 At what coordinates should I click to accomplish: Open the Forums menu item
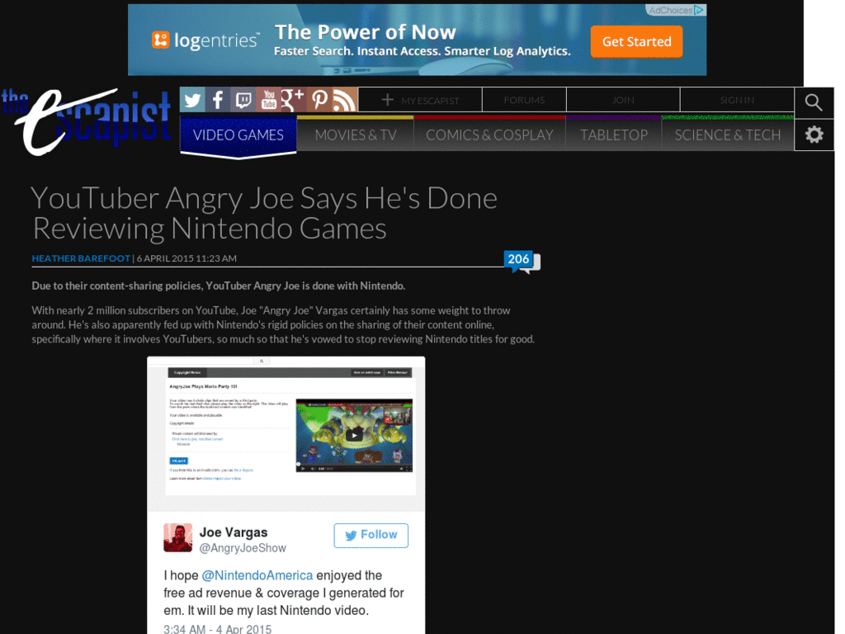point(524,99)
